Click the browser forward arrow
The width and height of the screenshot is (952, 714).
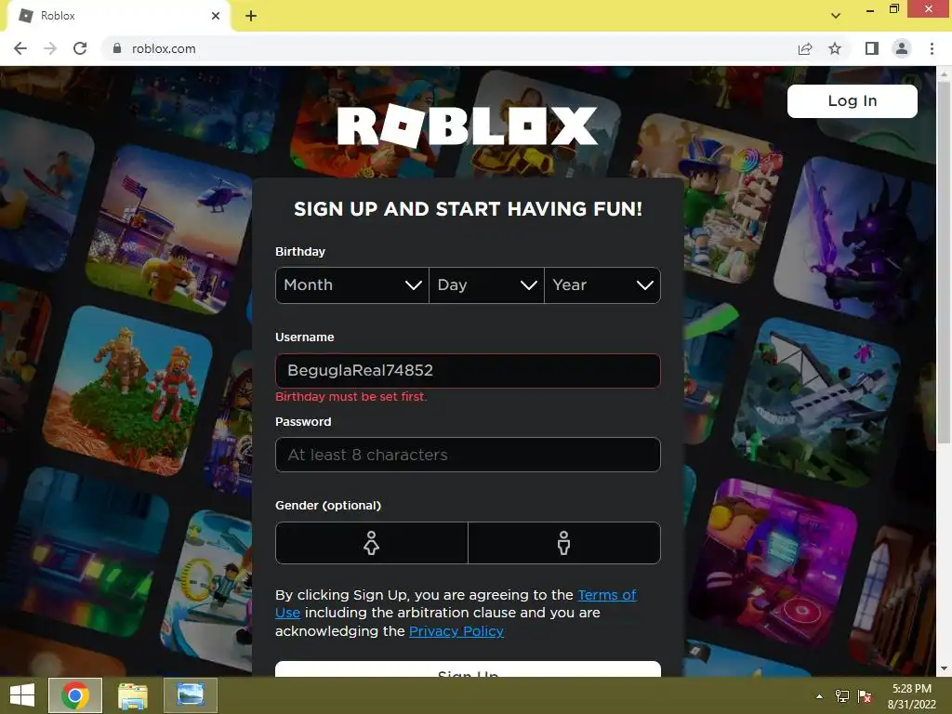point(50,48)
